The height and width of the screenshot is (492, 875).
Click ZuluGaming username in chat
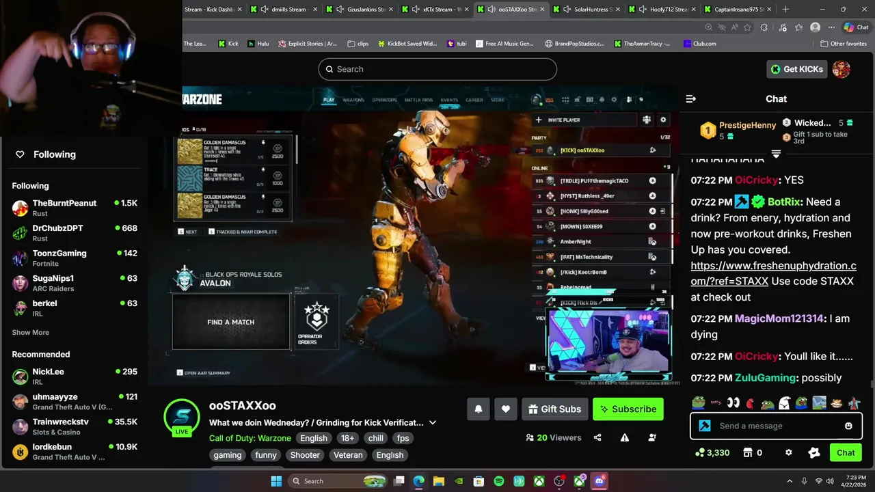[765, 378]
